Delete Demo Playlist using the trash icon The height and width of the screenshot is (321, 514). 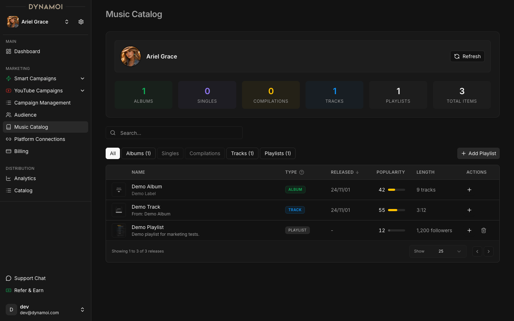coord(484,230)
